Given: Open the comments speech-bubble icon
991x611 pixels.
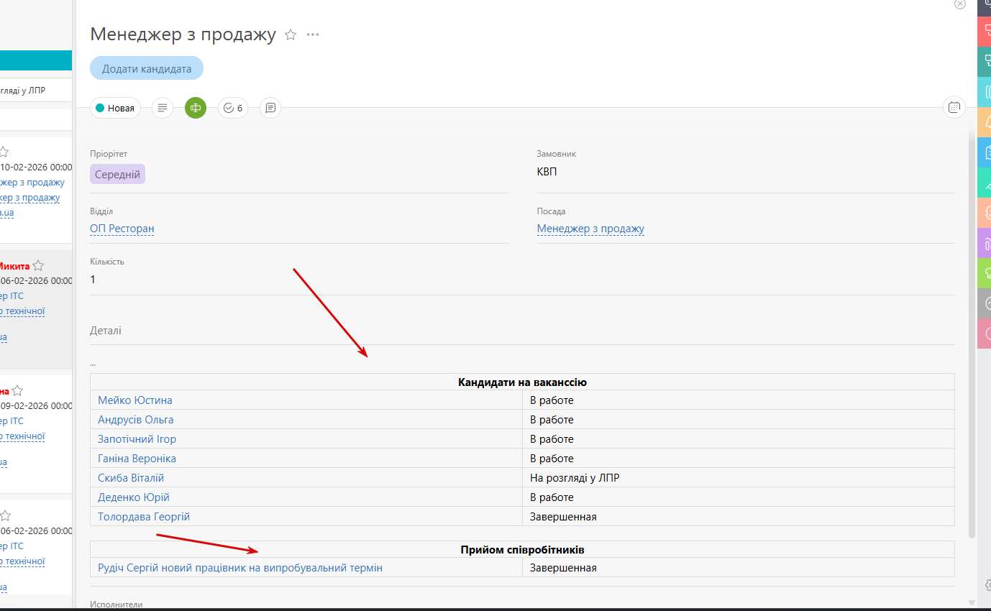Looking at the screenshot, I should point(270,108).
